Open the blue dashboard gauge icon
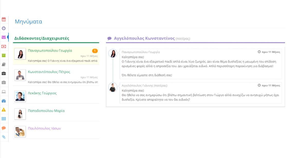This screenshot has width=287, height=158. [x=4, y=101]
